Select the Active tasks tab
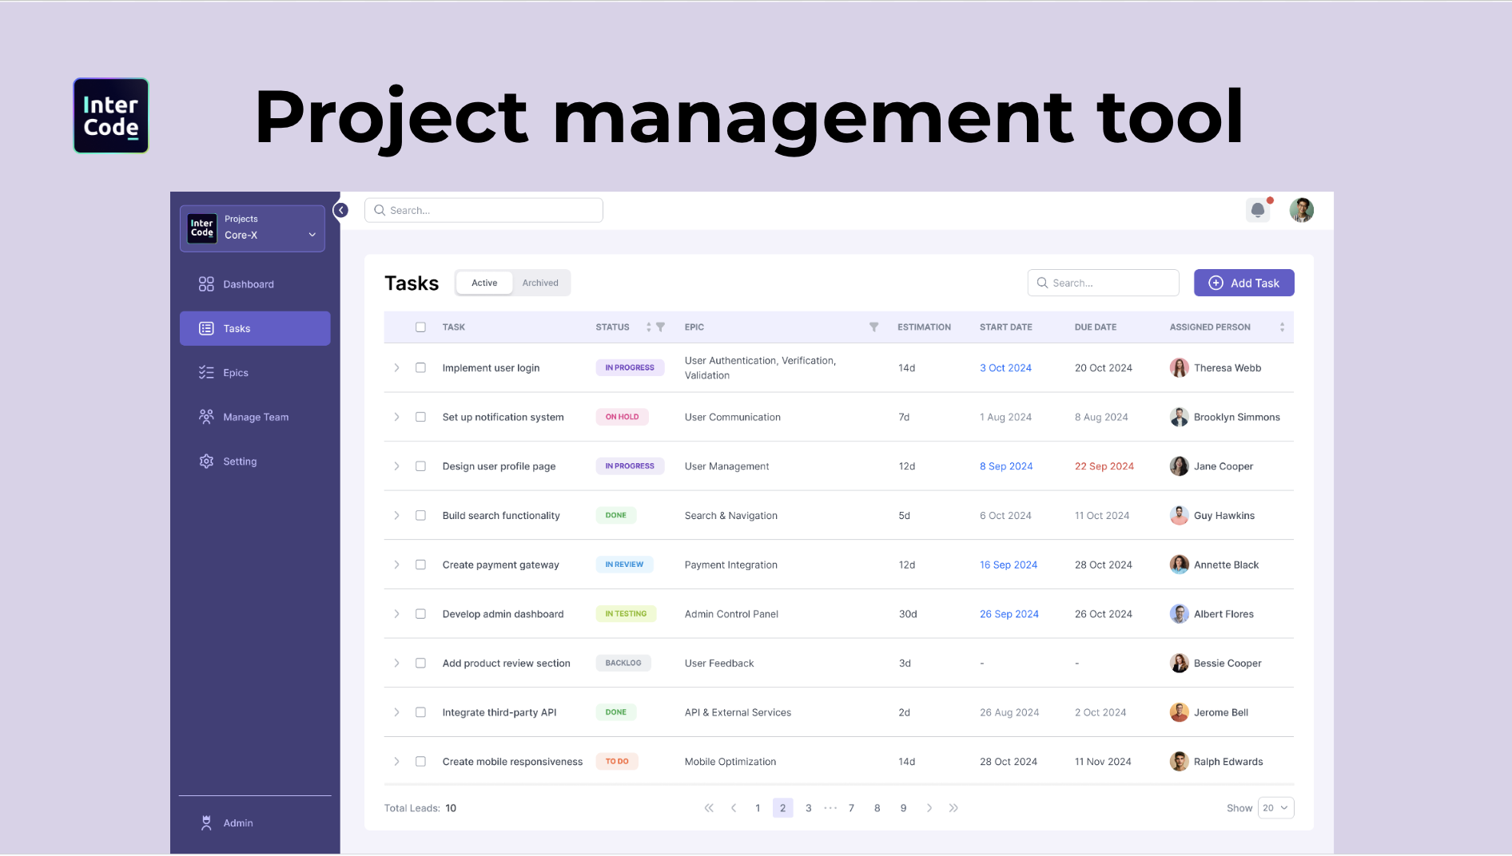This screenshot has height=856, width=1512. tap(483, 282)
